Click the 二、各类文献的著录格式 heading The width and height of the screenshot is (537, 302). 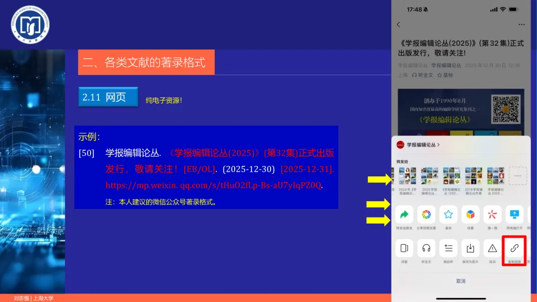tap(146, 62)
